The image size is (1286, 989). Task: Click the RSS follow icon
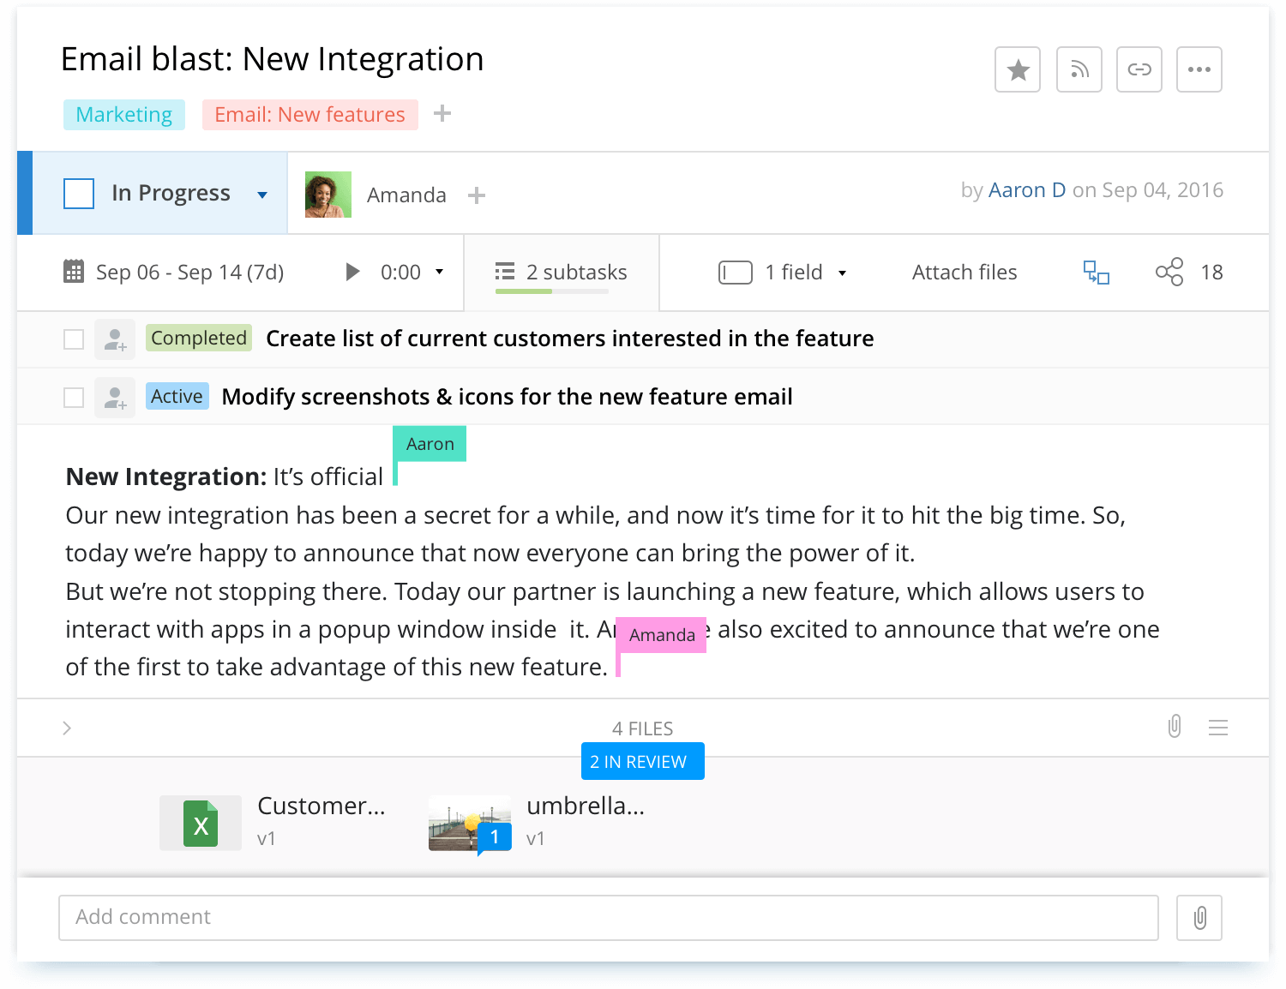[1079, 69]
